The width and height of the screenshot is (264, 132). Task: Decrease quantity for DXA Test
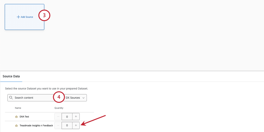tap(58, 116)
